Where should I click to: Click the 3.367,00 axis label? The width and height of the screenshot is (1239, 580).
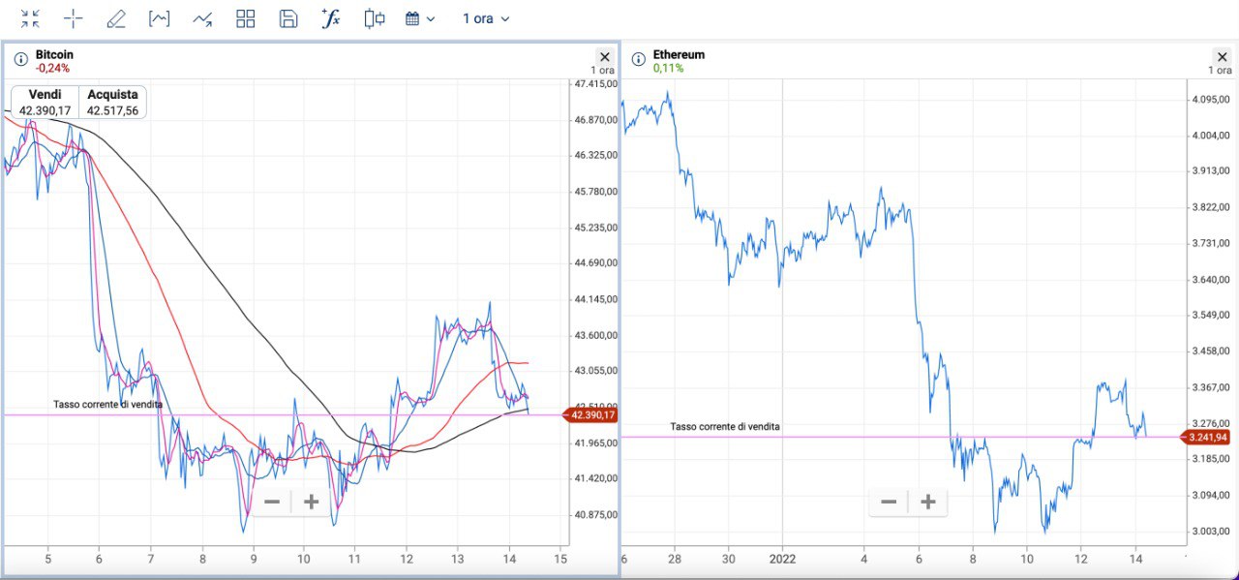(1211, 387)
